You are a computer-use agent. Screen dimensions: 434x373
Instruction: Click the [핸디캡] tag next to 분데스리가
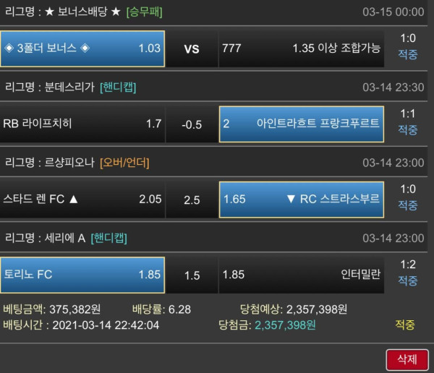[118, 87]
